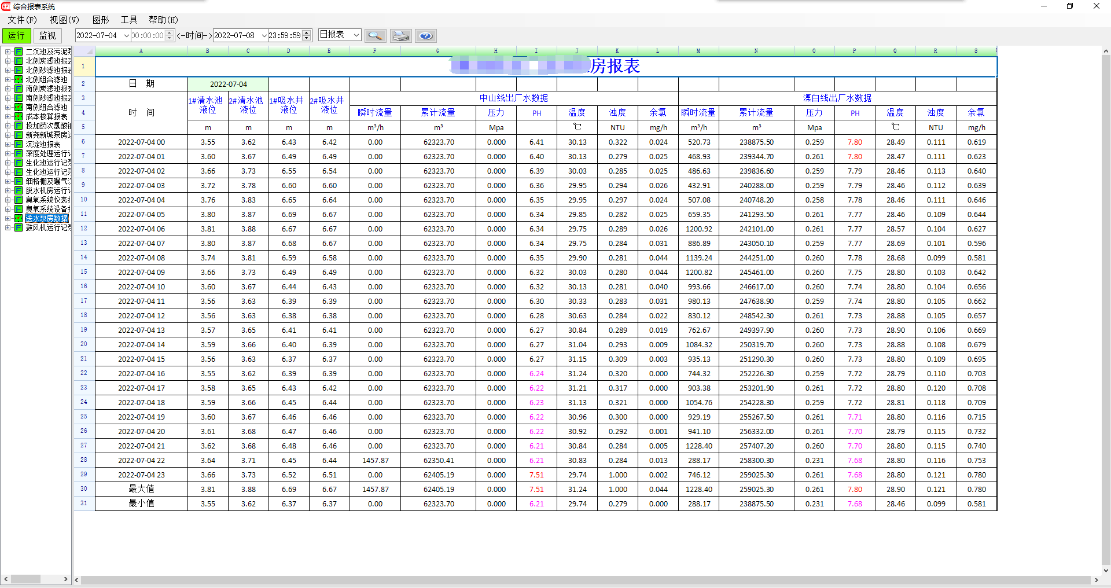Toggle the 监视 monitor mode button
The width and height of the screenshot is (1111, 588).
tap(47, 36)
